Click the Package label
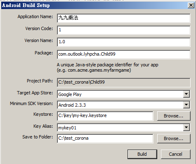The height and width of the screenshot is (164, 196). click(44, 53)
